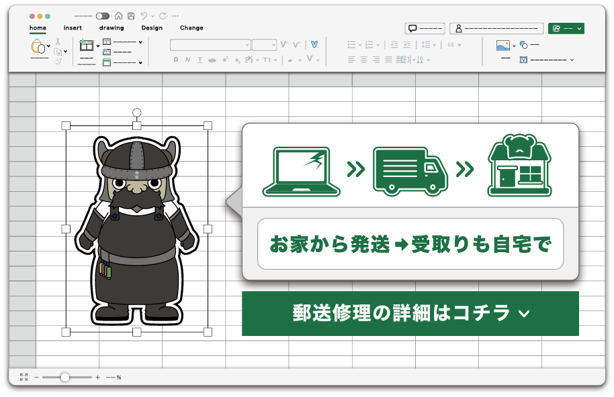The height and width of the screenshot is (397, 614).
Task: Click the Cut scissors icon
Action: point(58,42)
